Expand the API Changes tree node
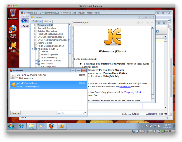The height and width of the screenshot is (142, 182). coord(36,64)
